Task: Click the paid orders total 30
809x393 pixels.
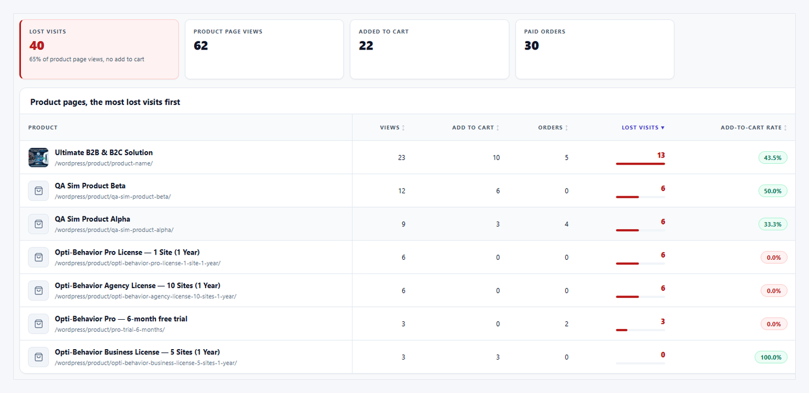Action: point(532,46)
